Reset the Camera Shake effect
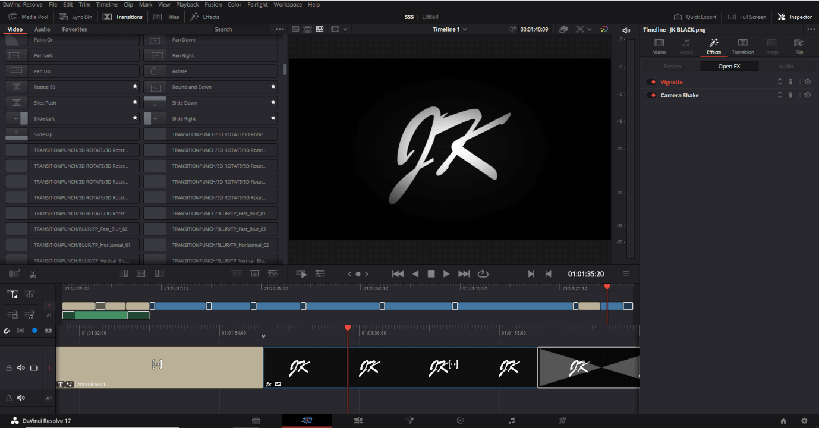Screen dimensions: 819x428 [807, 95]
